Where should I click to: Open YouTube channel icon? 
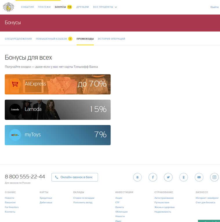point(199,177)
